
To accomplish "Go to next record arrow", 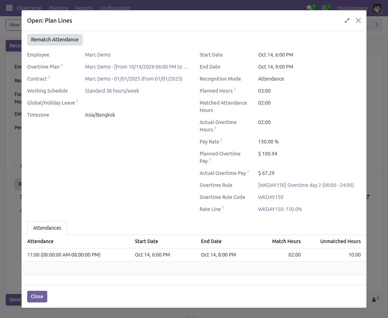I will pos(376,25).
